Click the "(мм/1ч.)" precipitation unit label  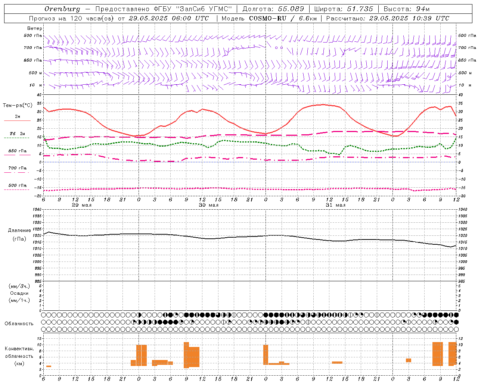(19, 300)
